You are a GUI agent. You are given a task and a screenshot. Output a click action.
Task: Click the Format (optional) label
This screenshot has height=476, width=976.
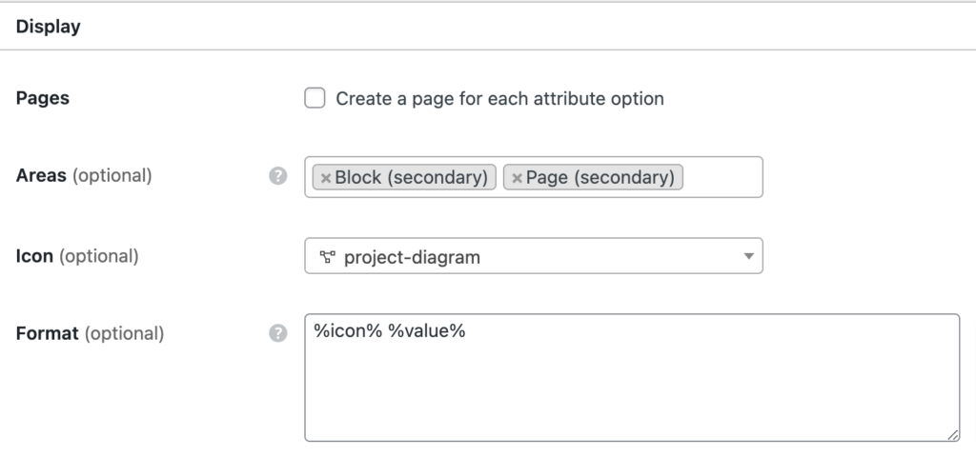point(90,334)
